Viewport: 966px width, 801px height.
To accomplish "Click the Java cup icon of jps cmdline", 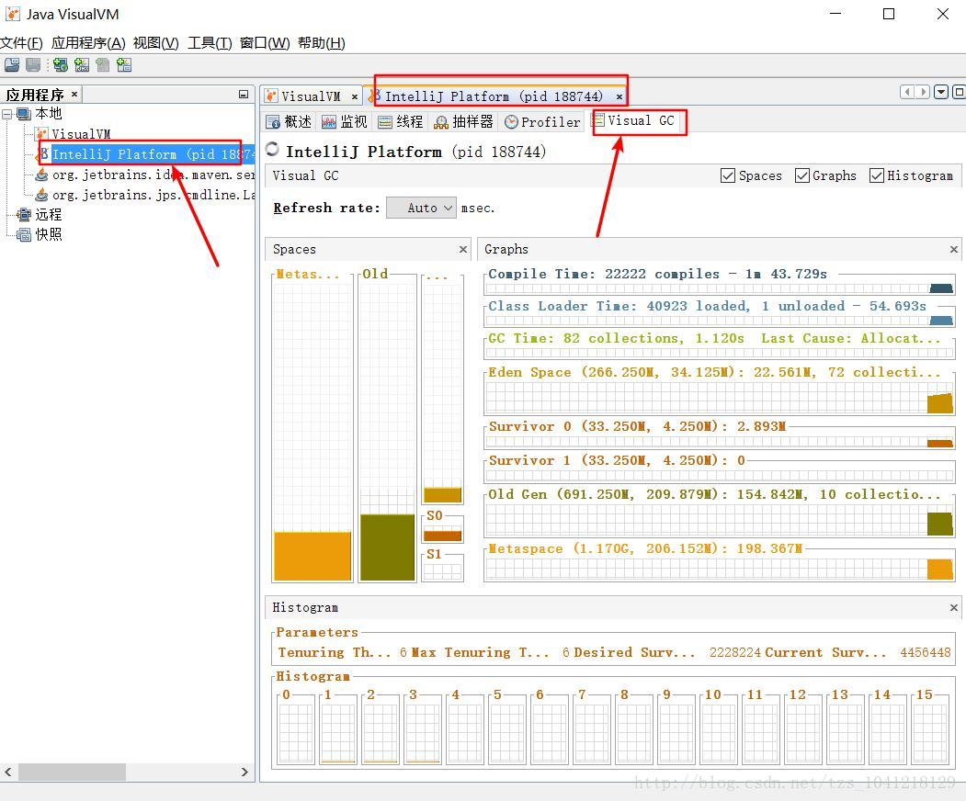I will 41,195.
